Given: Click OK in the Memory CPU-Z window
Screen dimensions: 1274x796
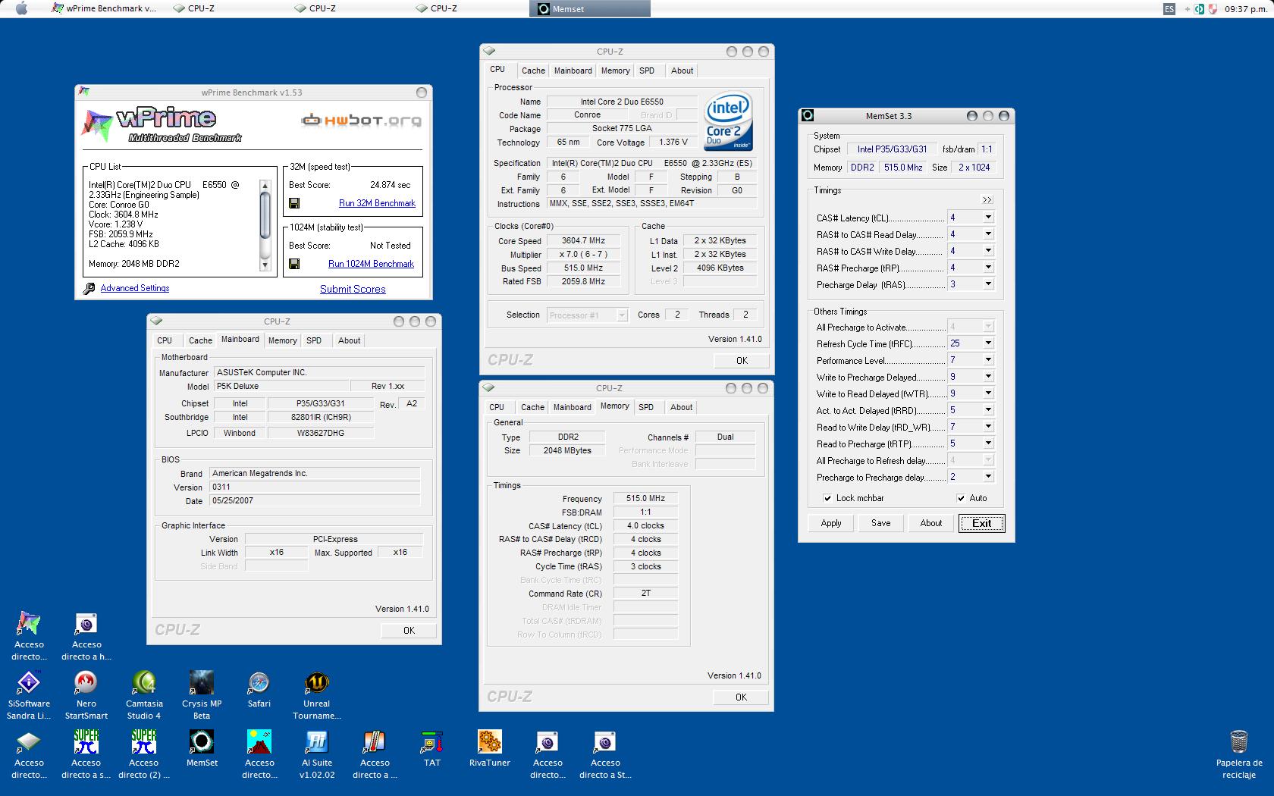Looking at the screenshot, I should click(x=741, y=697).
